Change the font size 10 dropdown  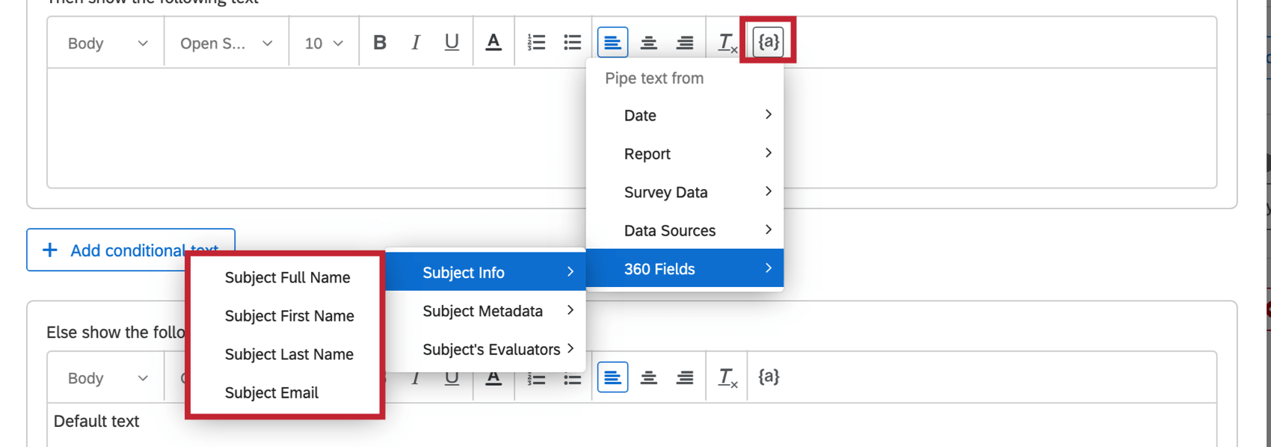[x=324, y=43]
